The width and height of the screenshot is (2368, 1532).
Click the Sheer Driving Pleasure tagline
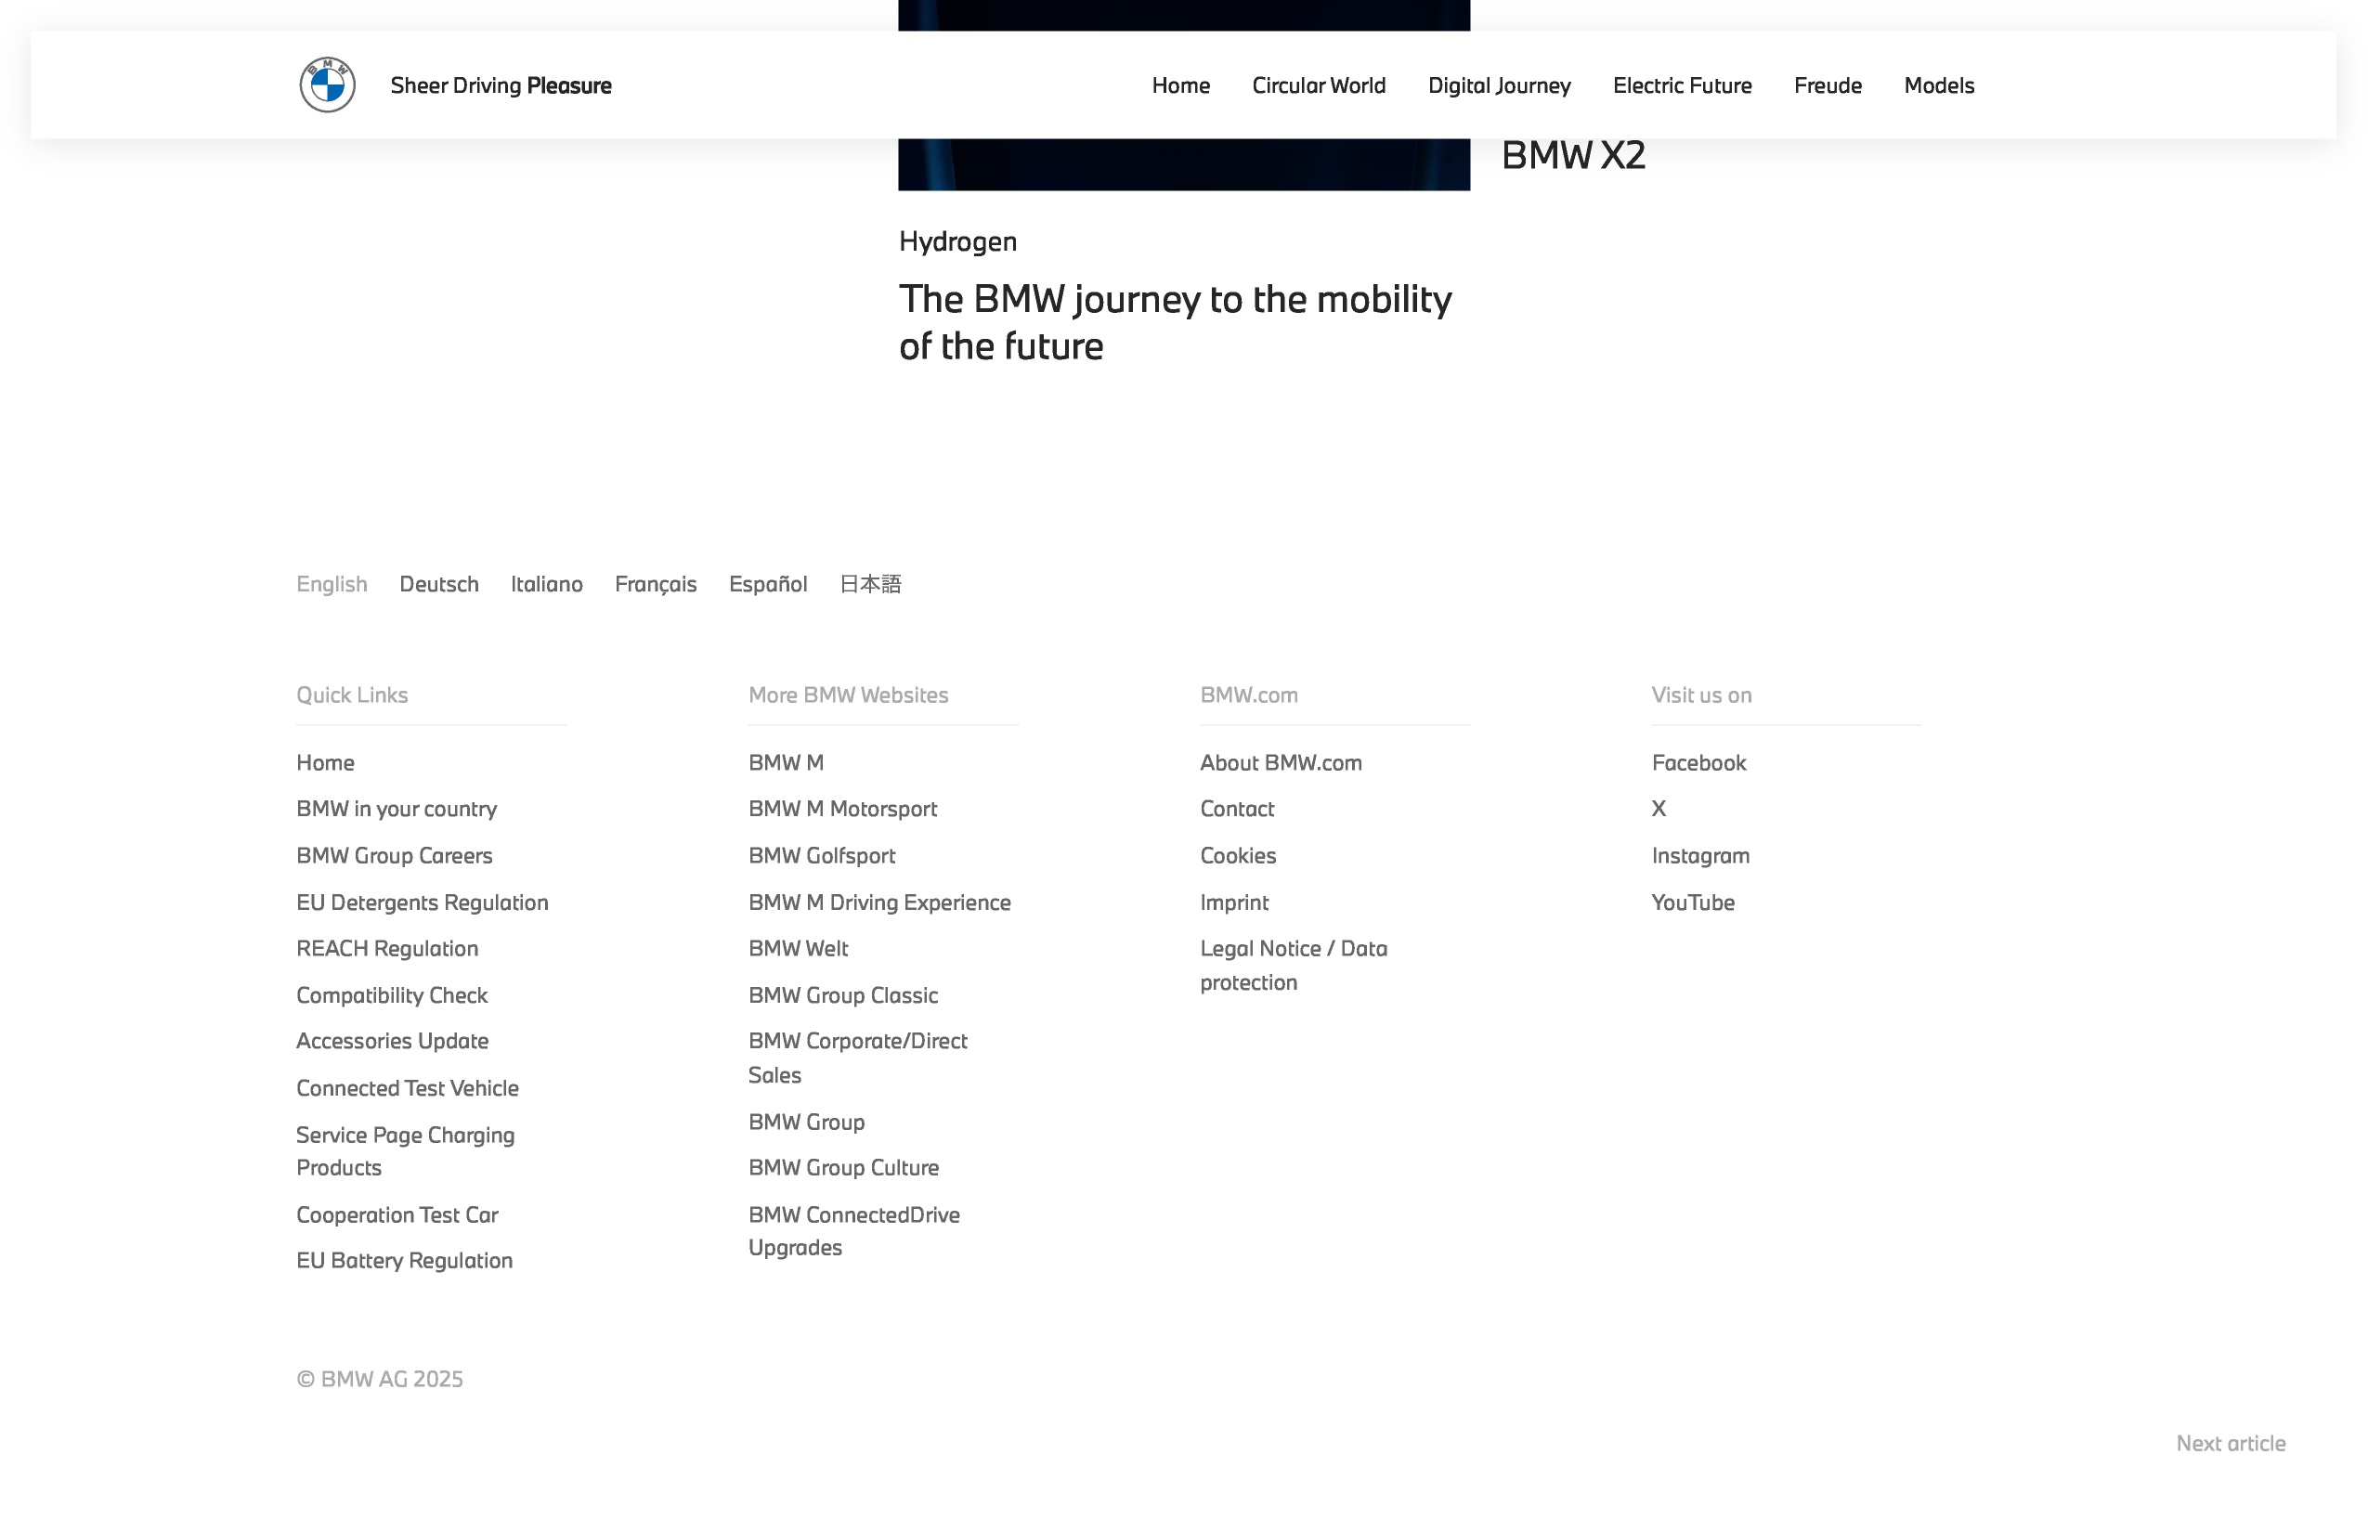(501, 85)
